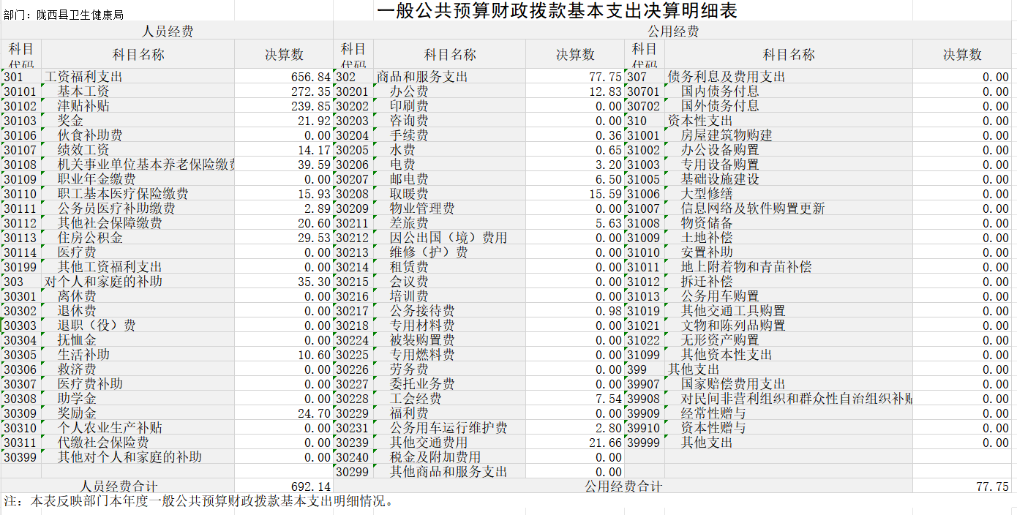This screenshot has height=515, width=1017.
Task: Click the subject code cell 30201
Action: (352, 91)
